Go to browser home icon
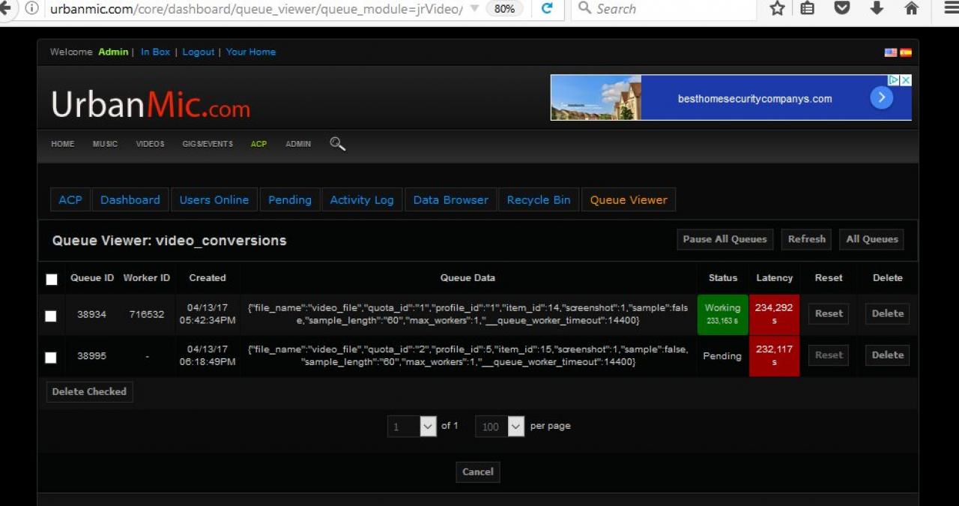The width and height of the screenshot is (959, 506). [912, 9]
